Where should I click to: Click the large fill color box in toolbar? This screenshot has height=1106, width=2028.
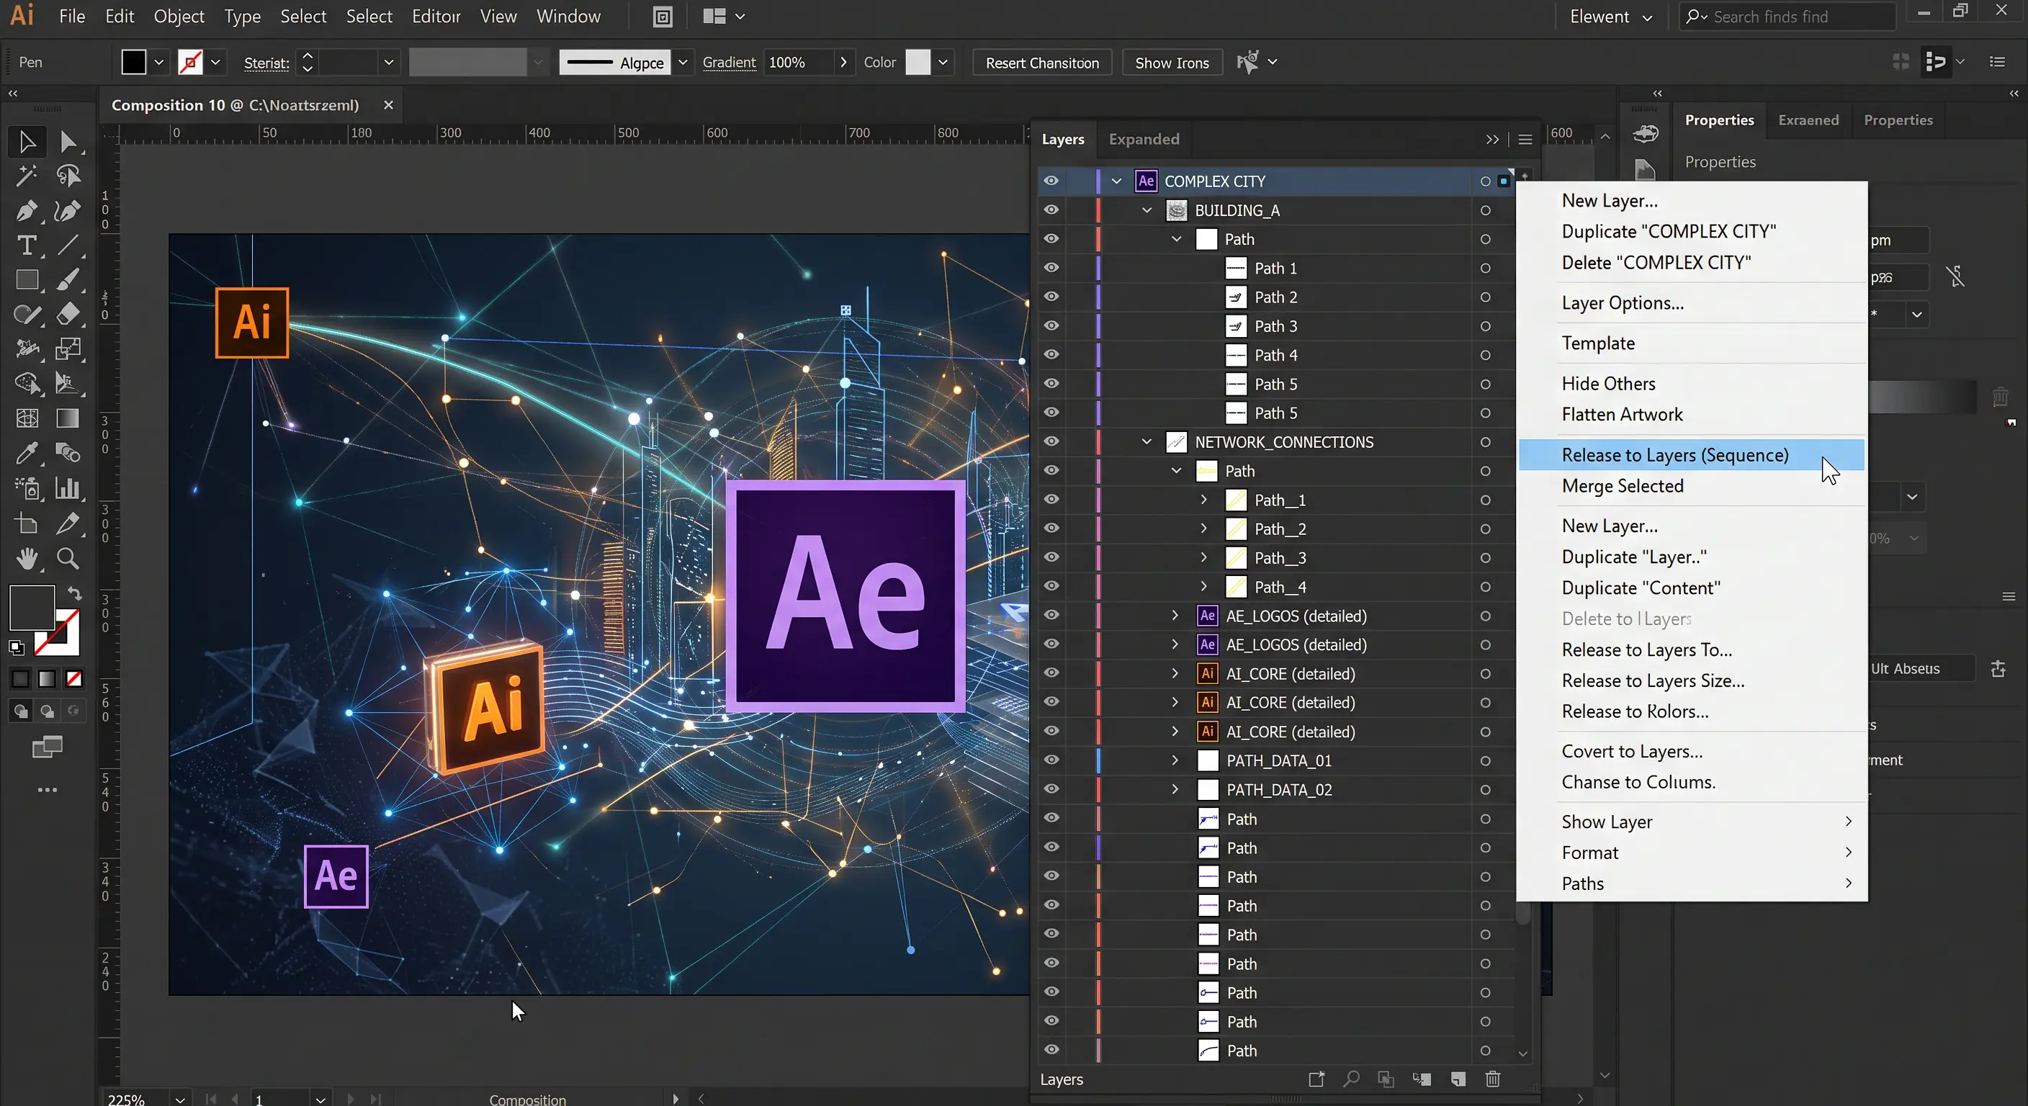coord(32,608)
